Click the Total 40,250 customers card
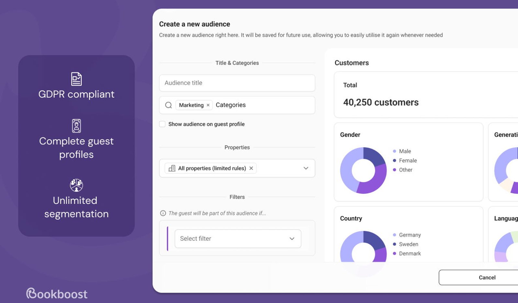This screenshot has width=518, height=303. (x=426, y=94)
